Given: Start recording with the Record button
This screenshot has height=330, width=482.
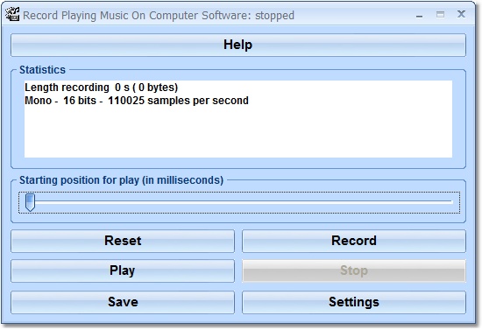Looking at the screenshot, I should coord(354,241).
